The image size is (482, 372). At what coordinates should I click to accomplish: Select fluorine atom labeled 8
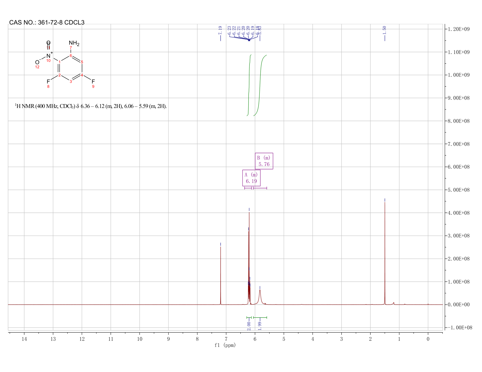click(x=48, y=81)
